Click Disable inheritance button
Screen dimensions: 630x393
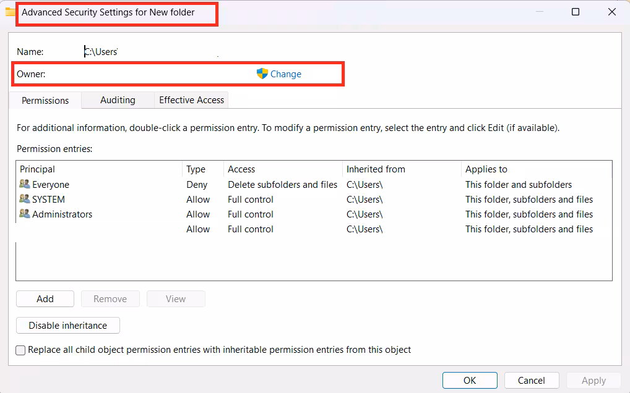[68, 325]
